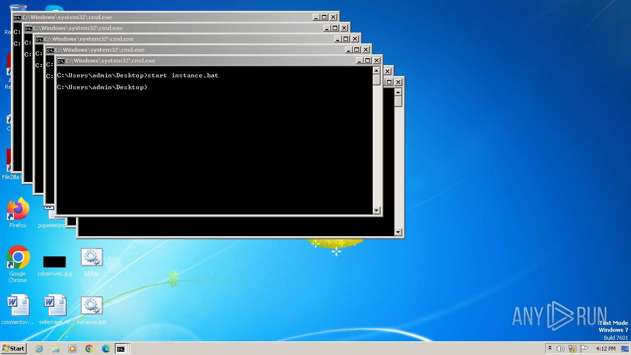Minimize the frontmost cmd.exe window
Screen dimensions: 631x355
click(359, 61)
